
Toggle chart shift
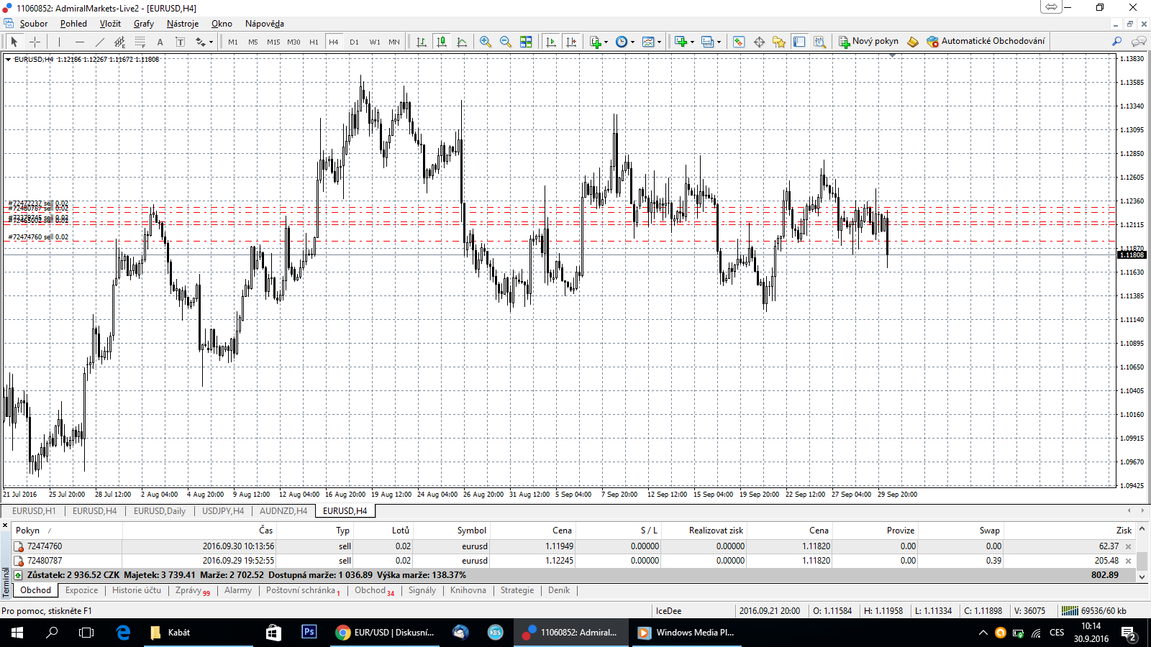point(571,42)
